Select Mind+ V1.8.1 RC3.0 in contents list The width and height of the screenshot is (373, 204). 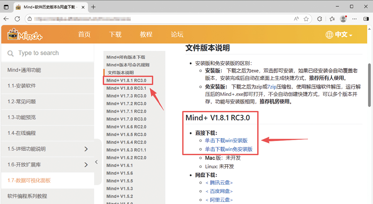click(x=126, y=80)
